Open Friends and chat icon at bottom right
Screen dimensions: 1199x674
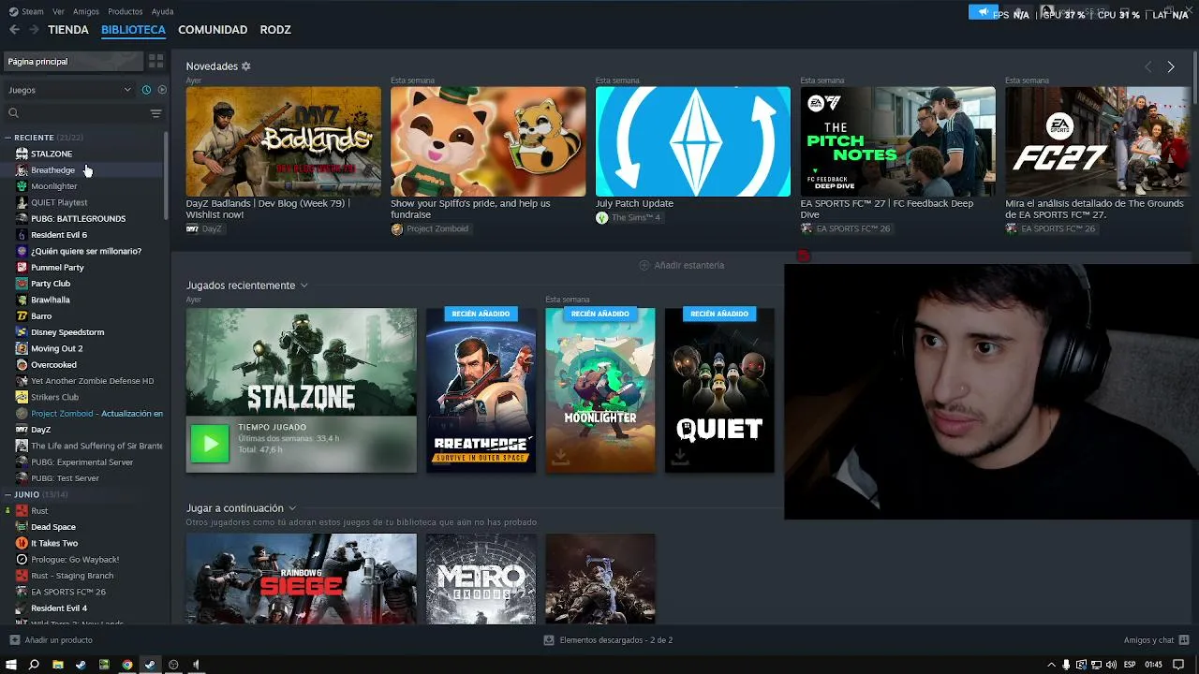pyautogui.click(x=1184, y=640)
